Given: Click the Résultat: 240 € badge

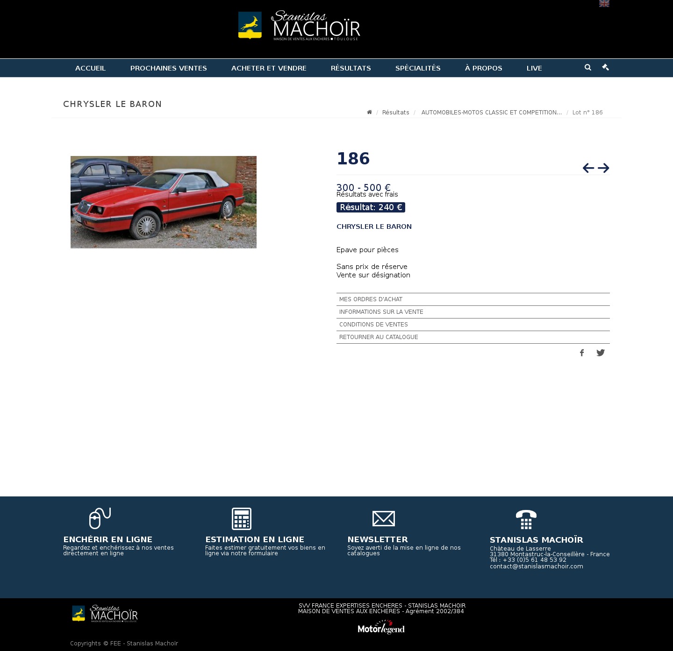Looking at the screenshot, I should [x=371, y=207].
